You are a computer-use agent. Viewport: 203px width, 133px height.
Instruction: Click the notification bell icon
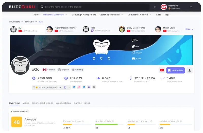coord(155,7)
